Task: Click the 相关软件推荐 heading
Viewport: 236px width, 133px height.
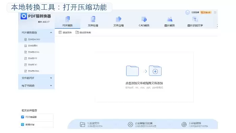Action: point(29,110)
